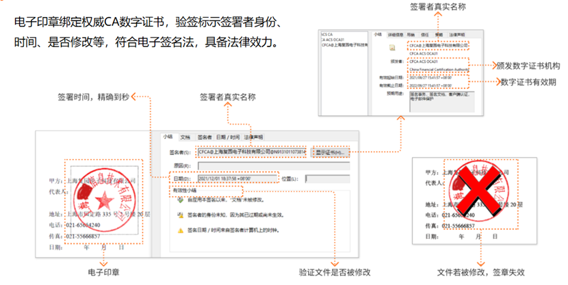Select CA ACS OCA31 in certificate chain tree
The height and width of the screenshot is (285, 568).
point(333,40)
